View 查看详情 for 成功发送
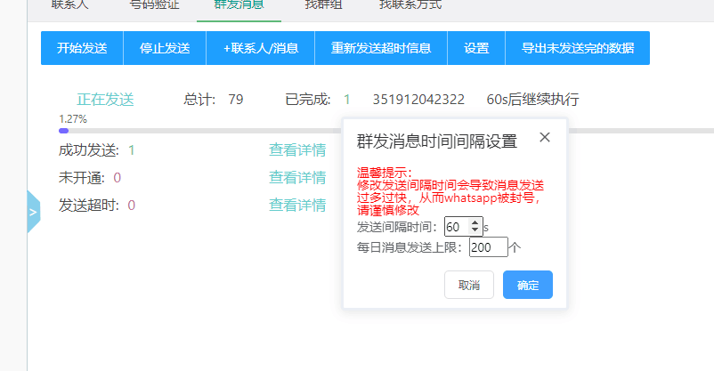 point(297,150)
